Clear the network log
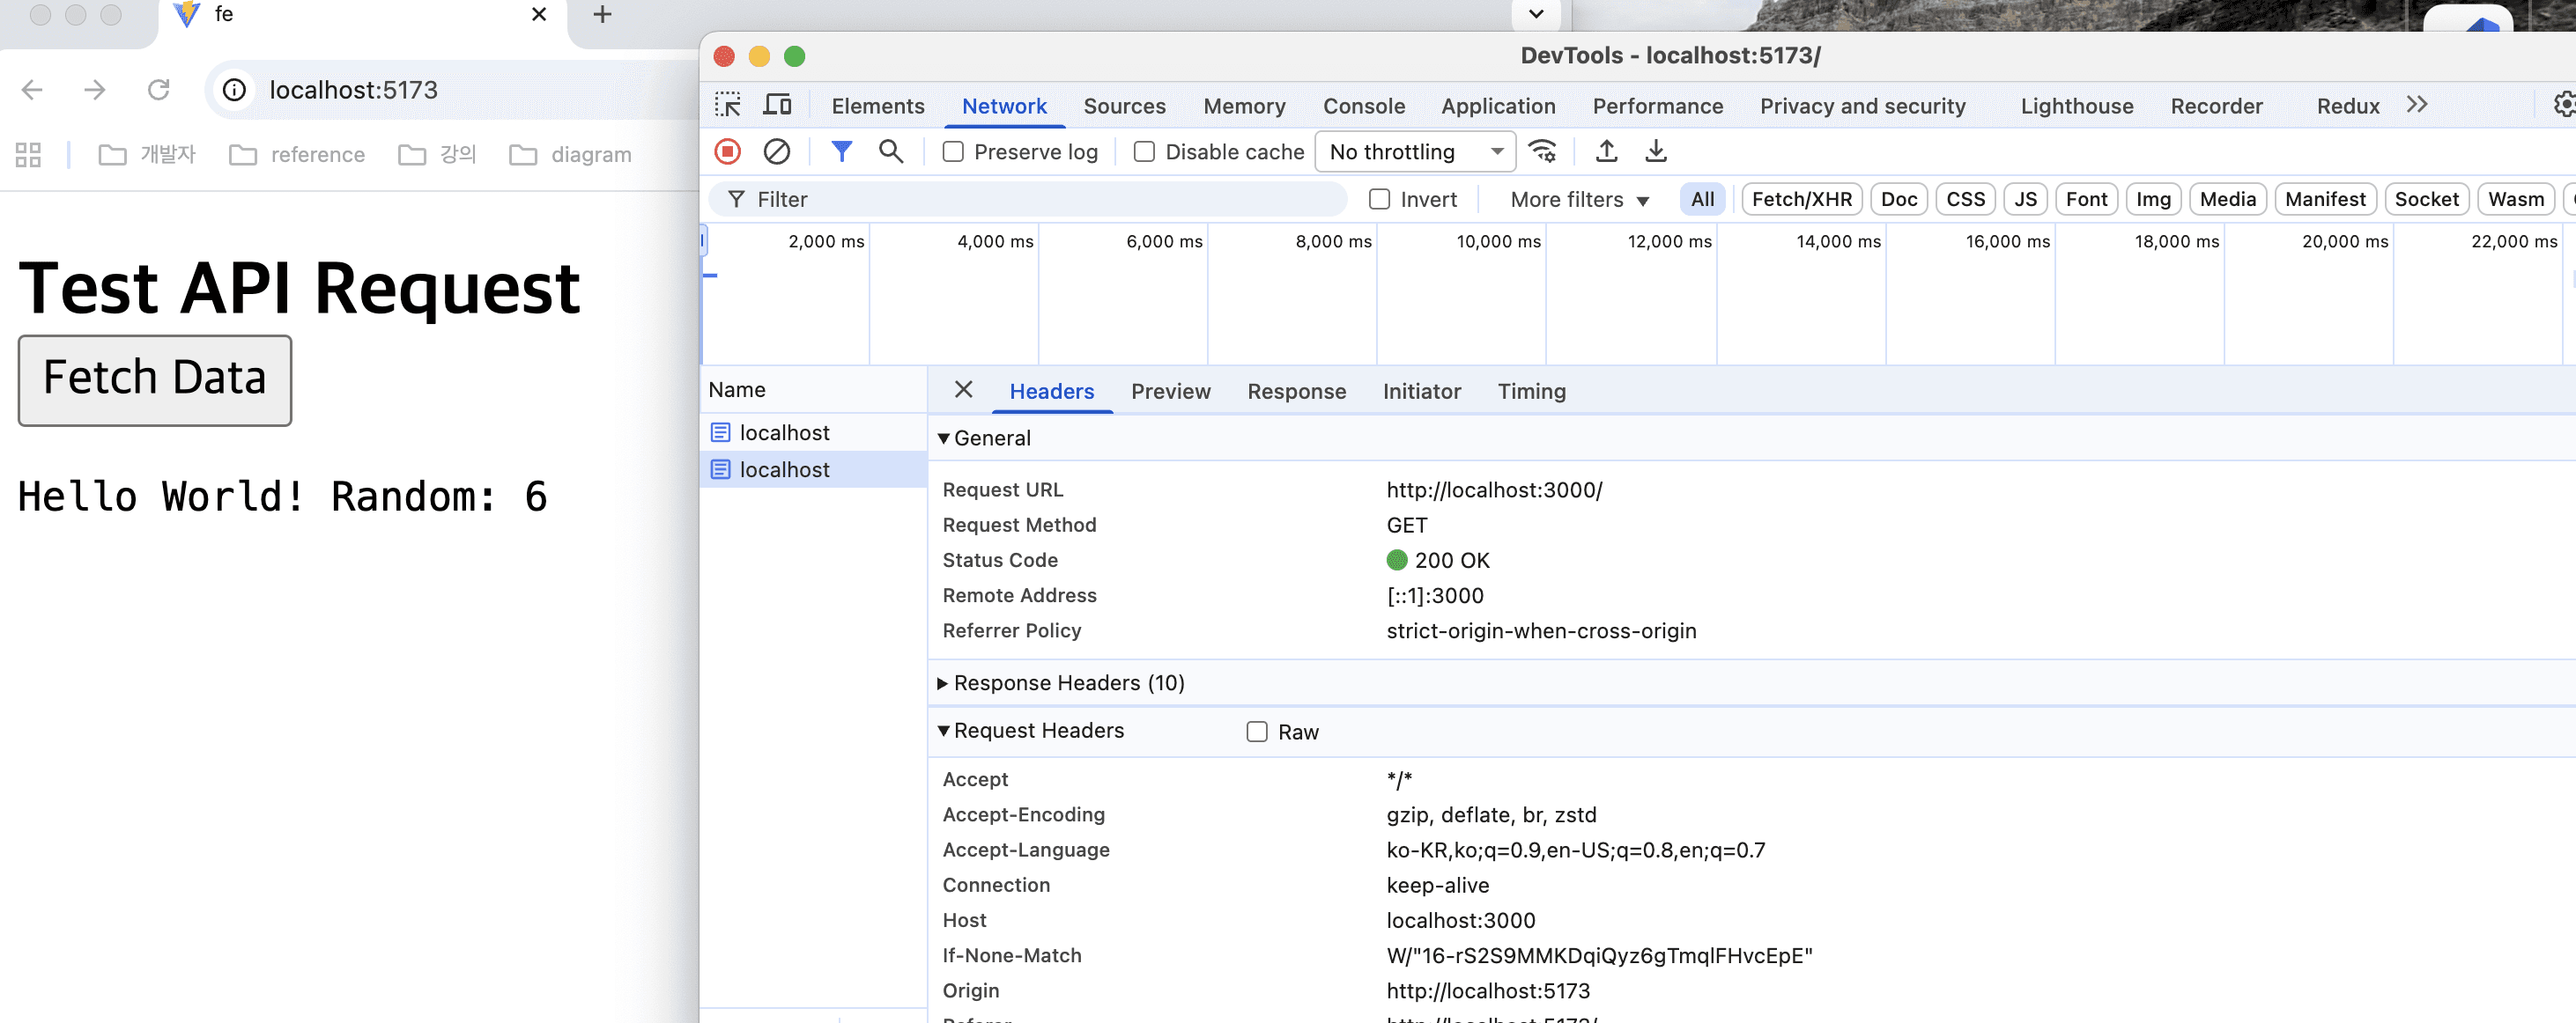Screen dimensions: 2576x1023 click(x=776, y=151)
